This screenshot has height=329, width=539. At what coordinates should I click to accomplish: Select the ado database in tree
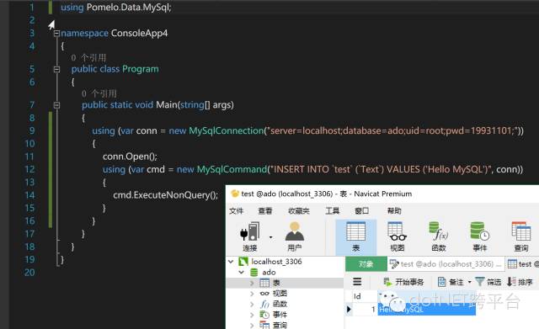pos(269,273)
